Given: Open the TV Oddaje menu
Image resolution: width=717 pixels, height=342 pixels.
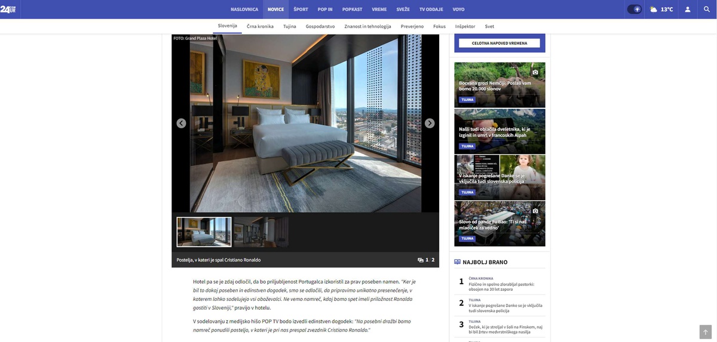Looking at the screenshot, I should tap(431, 10).
